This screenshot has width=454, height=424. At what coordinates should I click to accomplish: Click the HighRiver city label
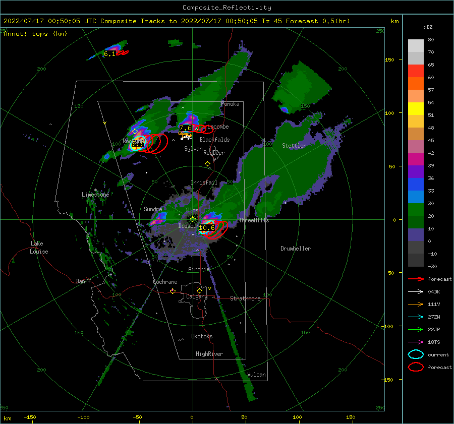click(x=209, y=354)
